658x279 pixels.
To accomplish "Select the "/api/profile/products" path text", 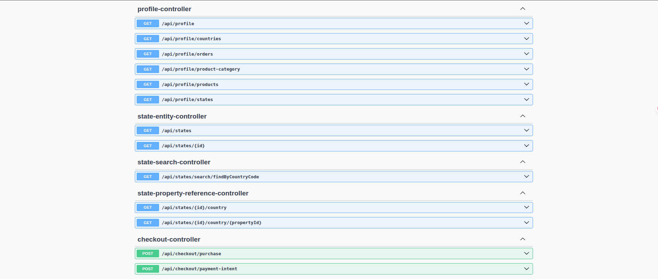I will tap(190, 85).
